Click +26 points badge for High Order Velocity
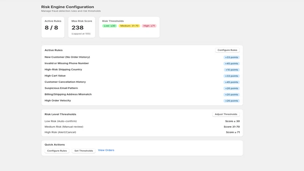This screenshot has height=171, width=304. tap(231, 101)
